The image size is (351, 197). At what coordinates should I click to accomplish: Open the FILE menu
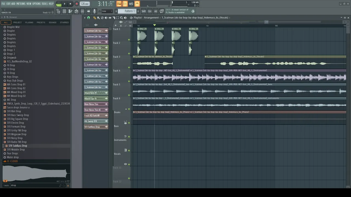(3, 4)
